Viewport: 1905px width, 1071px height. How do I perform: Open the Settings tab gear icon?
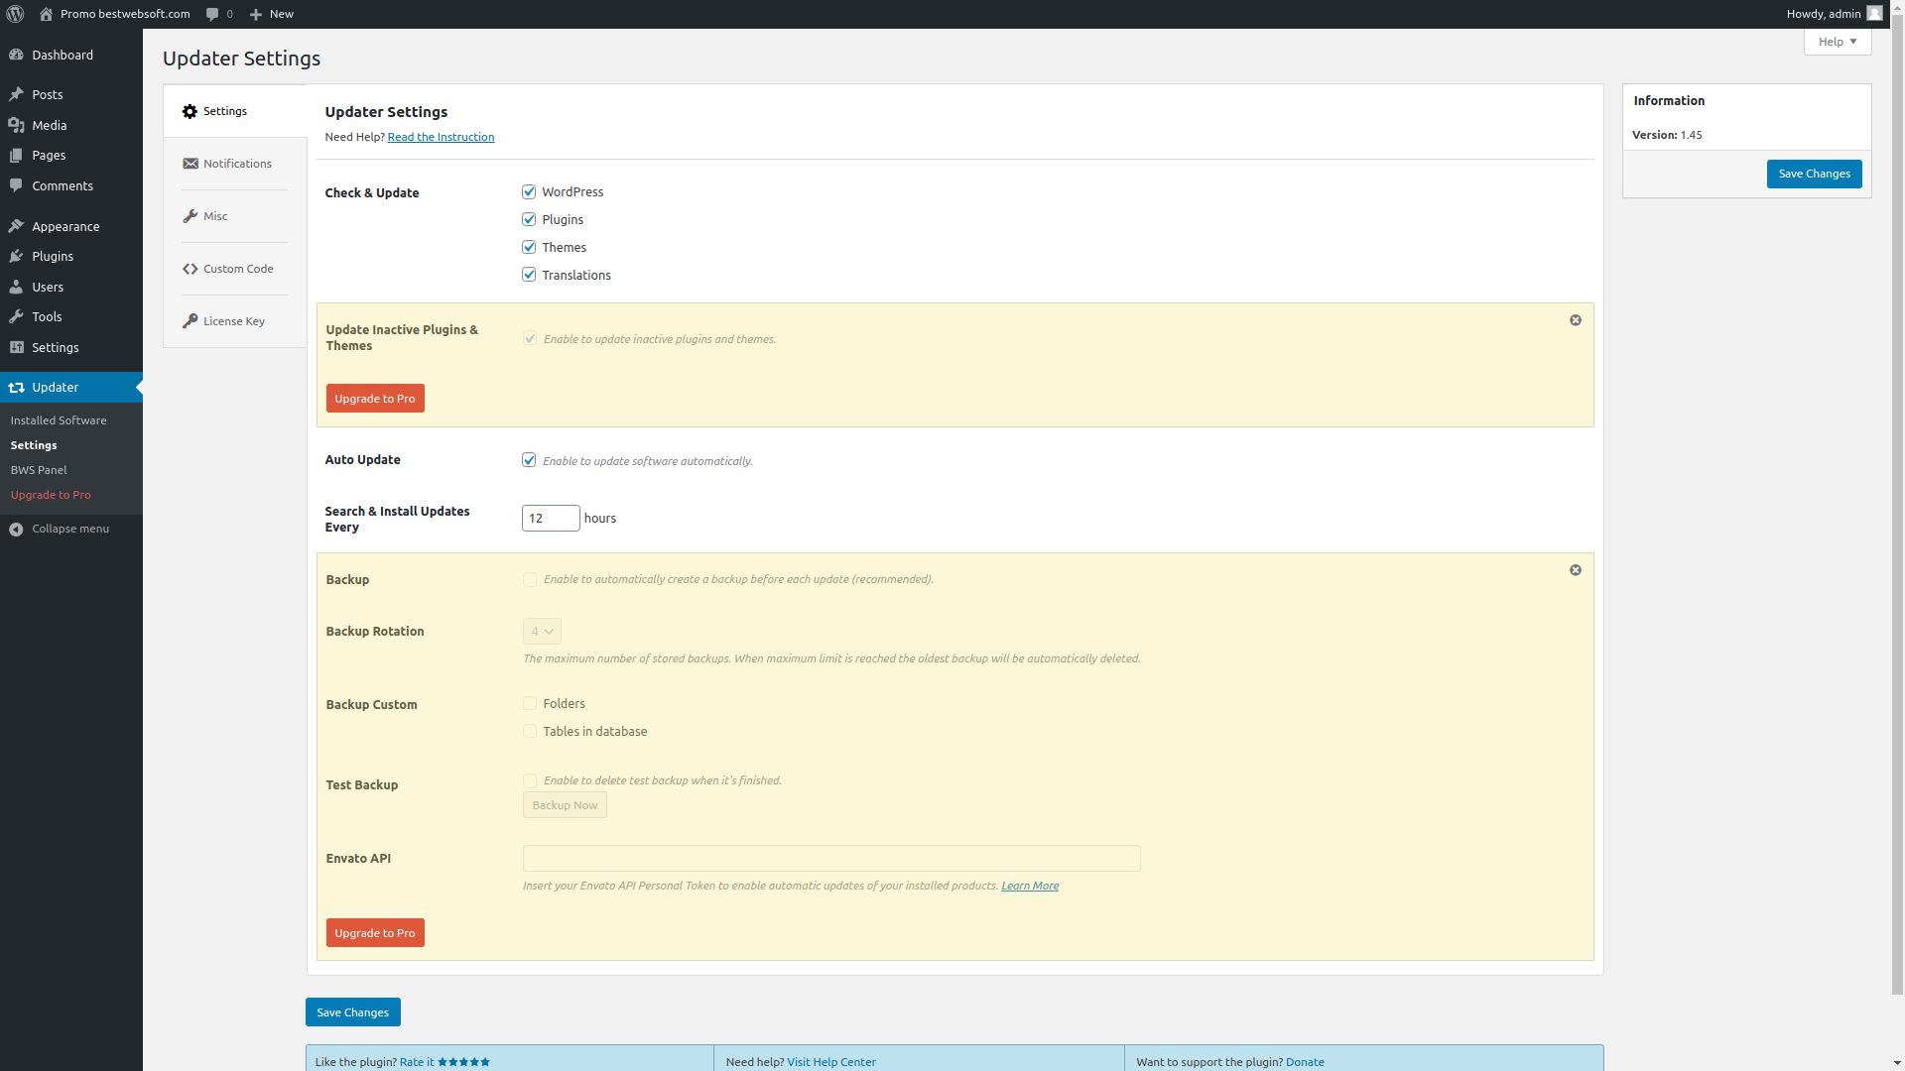click(x=190, y=111)
